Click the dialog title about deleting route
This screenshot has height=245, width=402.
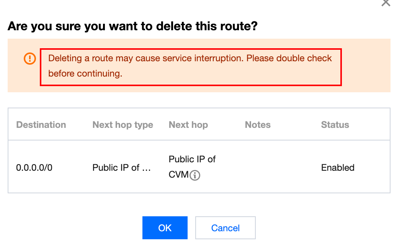(x=132, y=26)
